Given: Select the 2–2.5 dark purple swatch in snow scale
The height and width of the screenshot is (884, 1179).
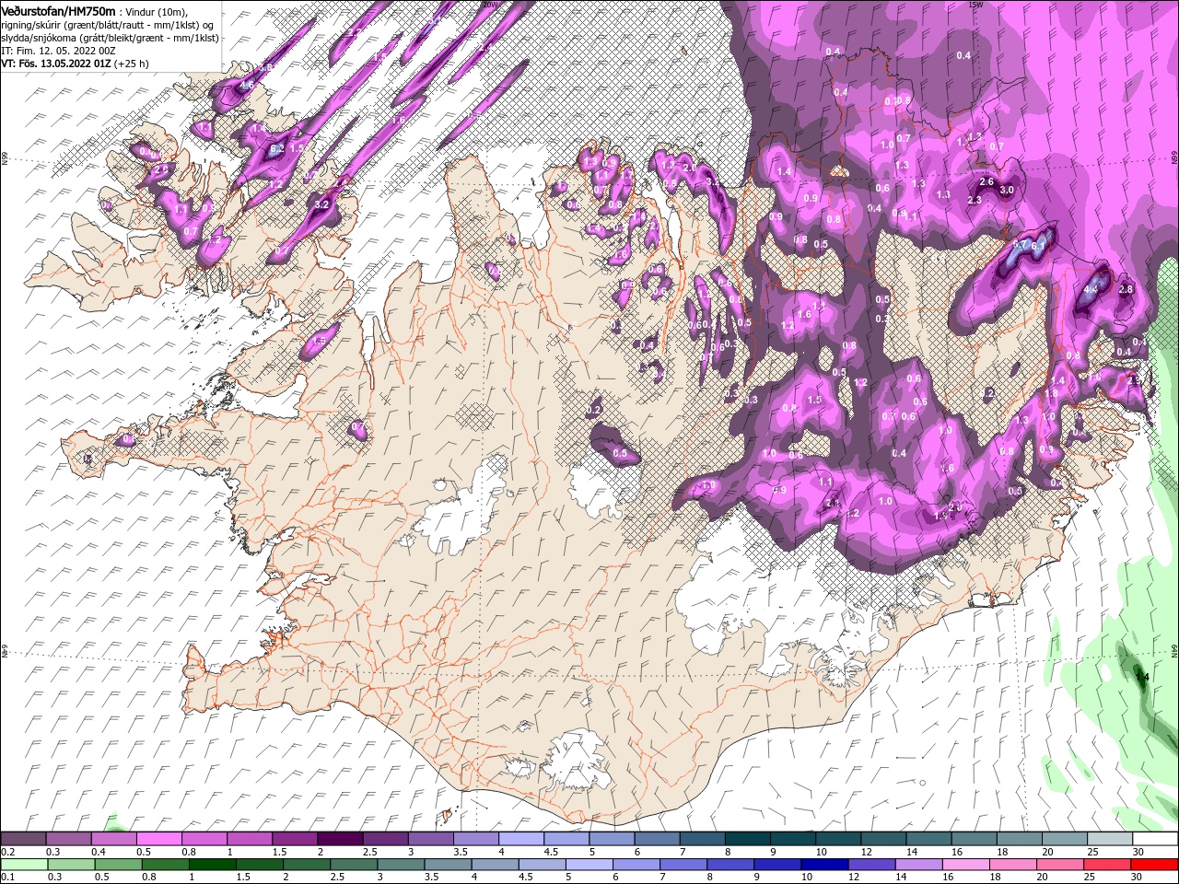Looking at the screenshot, I should point(339,839).
